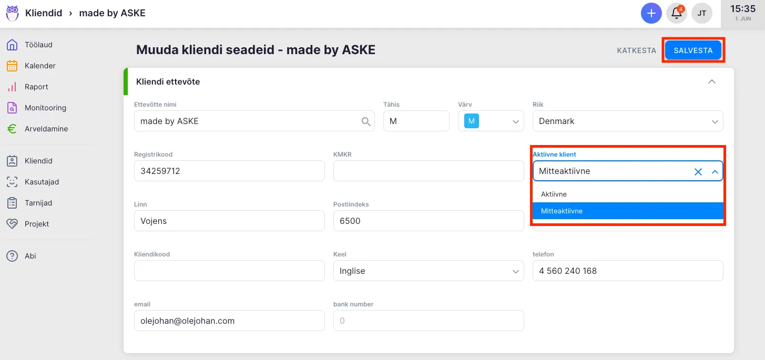Viewport: 765px width, 360px height.
Task: Click the Salvesta button
Action: coord(693,50)
